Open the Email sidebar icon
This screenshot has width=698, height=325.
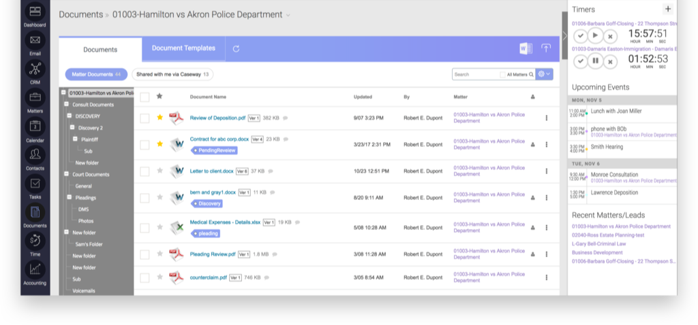point(35,40)
